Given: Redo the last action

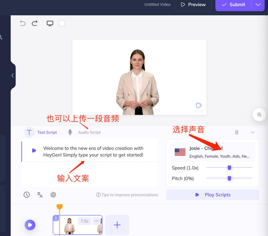Looking at the screenshot, I should (x=34, y=23).
